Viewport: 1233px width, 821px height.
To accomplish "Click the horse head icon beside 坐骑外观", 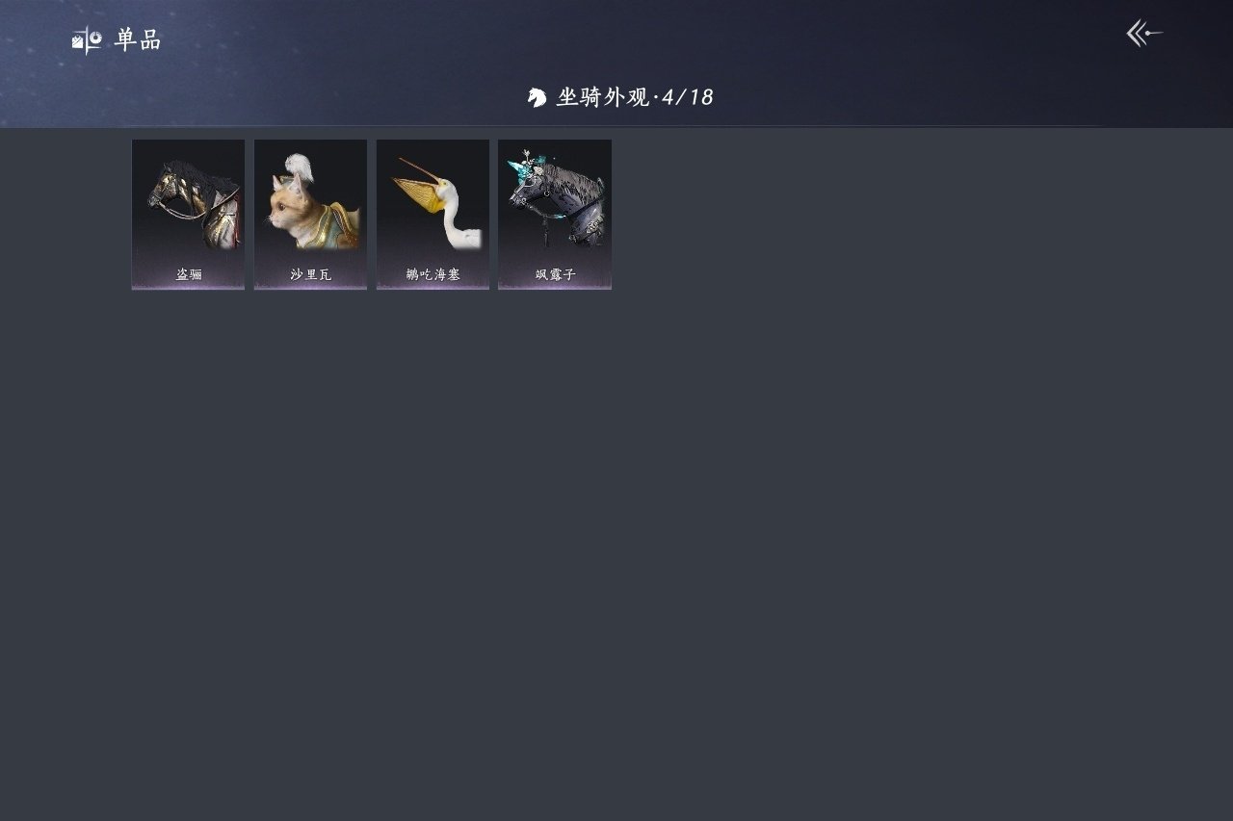I will click(x=538, y=97).
